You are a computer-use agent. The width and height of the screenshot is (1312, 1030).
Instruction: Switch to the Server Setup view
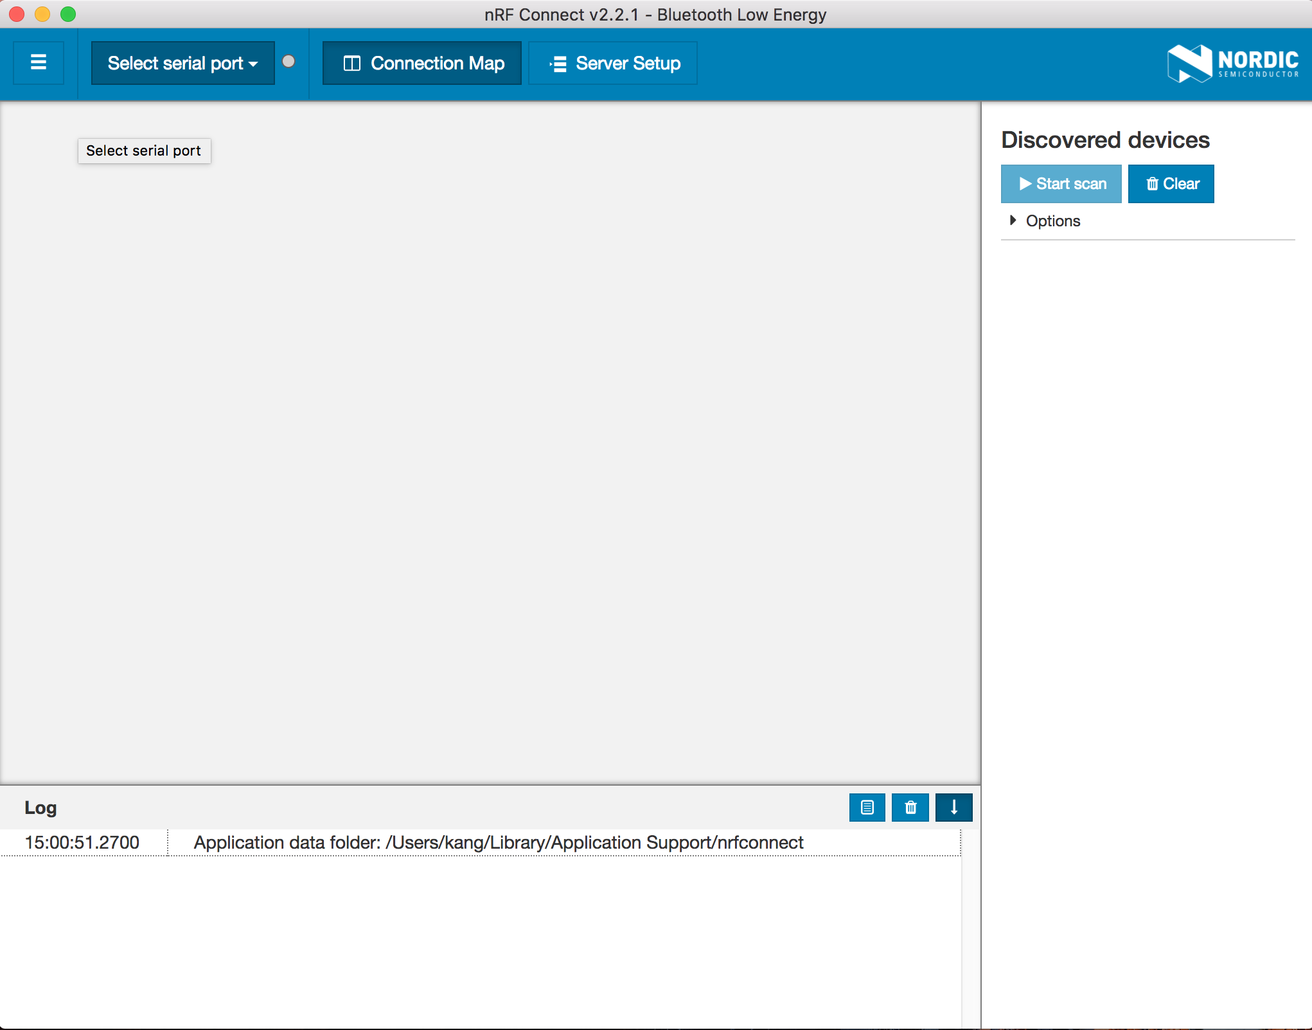point(613,63)
